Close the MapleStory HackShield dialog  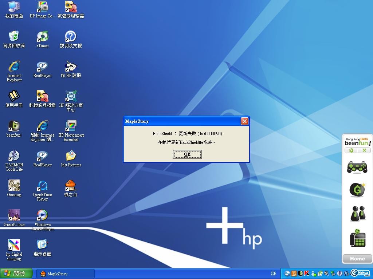(244, 121)
